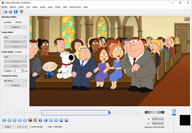Open the Auto menu
The image size is (192, 133).
(x=50, y=7)
